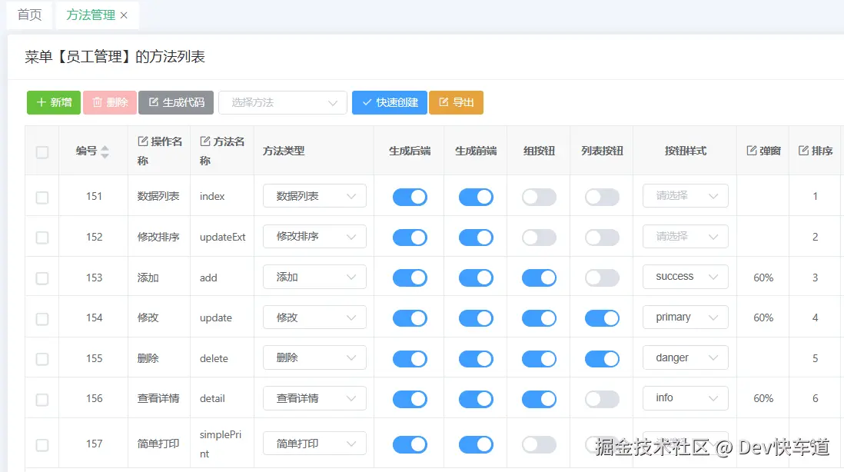844x472 pixels.
Task: Click the 60% 弹窗 value in row 153
Action: click(x=763, y=278)
